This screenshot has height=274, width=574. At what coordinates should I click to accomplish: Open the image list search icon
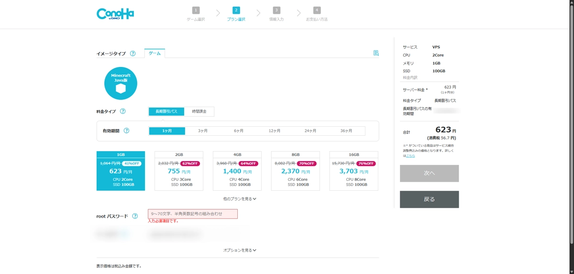click(x=376, y=53)
